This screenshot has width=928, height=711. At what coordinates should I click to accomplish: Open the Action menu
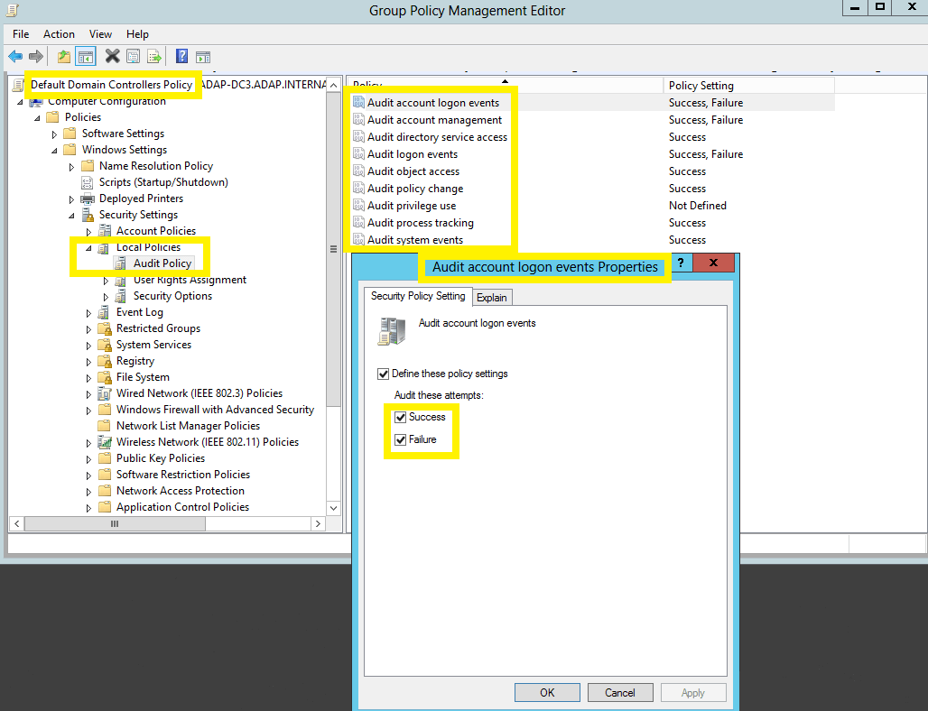(x=59, y=33)
